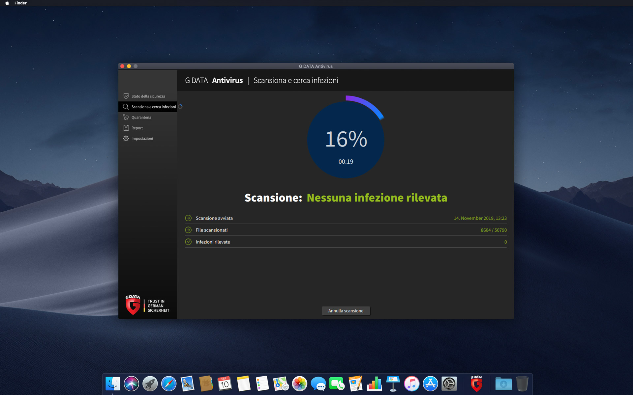This screenshot has height=395, width=633.
Task: Open Stato della sicurezza shield icon
Action: tap(126, 96)
